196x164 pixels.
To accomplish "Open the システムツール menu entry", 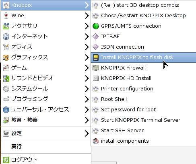I will 46,89.
